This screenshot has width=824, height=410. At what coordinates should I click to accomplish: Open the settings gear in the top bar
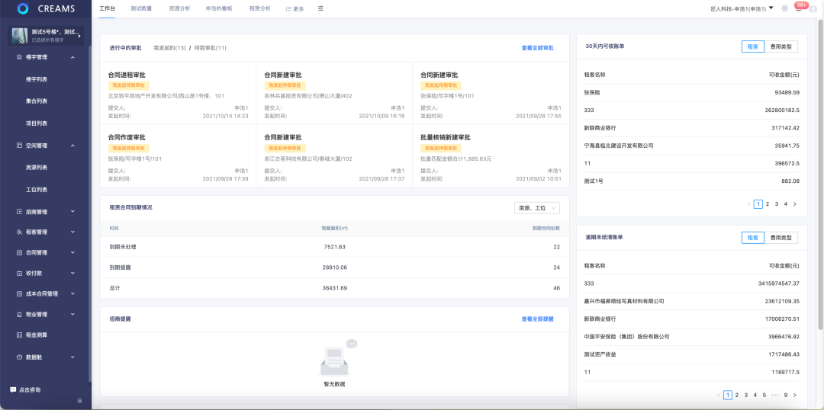point(785,8)
